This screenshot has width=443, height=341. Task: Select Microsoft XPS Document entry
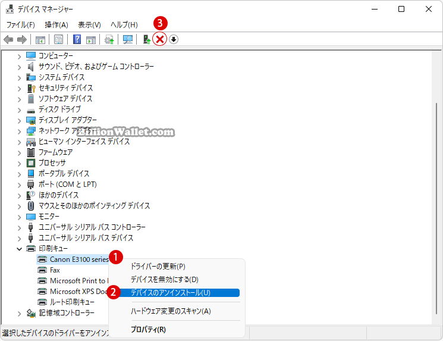coord(79,292)
